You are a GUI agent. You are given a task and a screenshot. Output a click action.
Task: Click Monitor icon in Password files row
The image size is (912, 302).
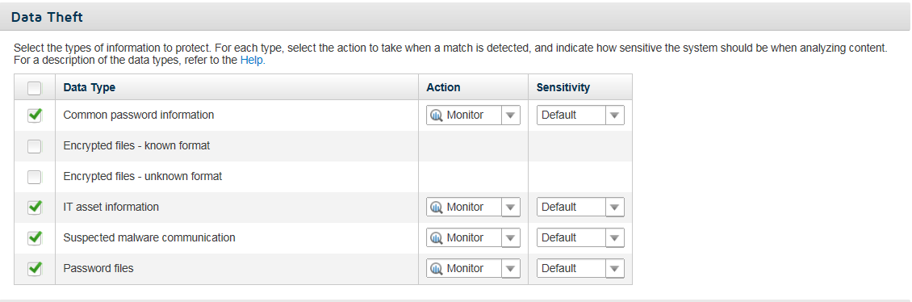coord(436,269)
